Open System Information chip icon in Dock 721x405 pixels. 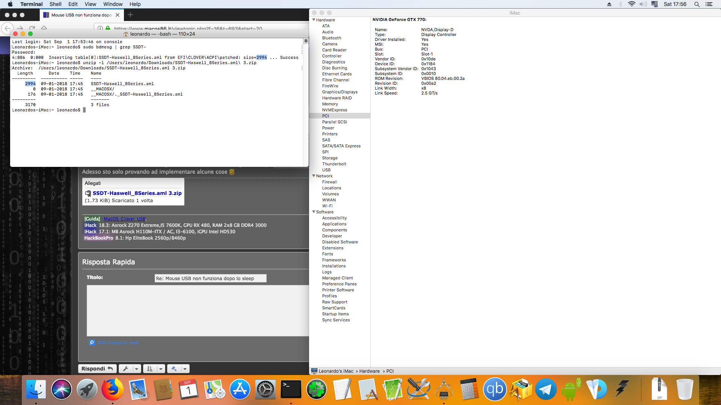click(x=444, y=389)
